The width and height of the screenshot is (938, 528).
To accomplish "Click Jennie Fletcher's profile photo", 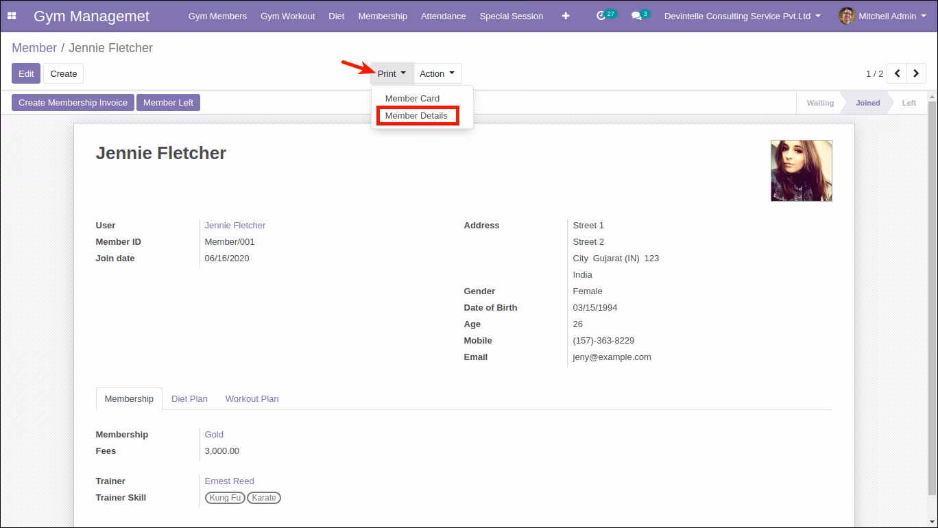I will [801, 171].
